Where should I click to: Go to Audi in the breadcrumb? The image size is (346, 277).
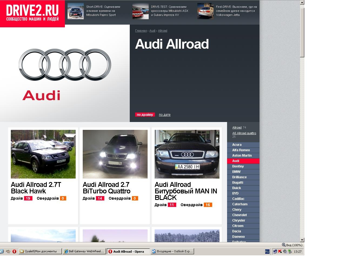click(152, 31)
